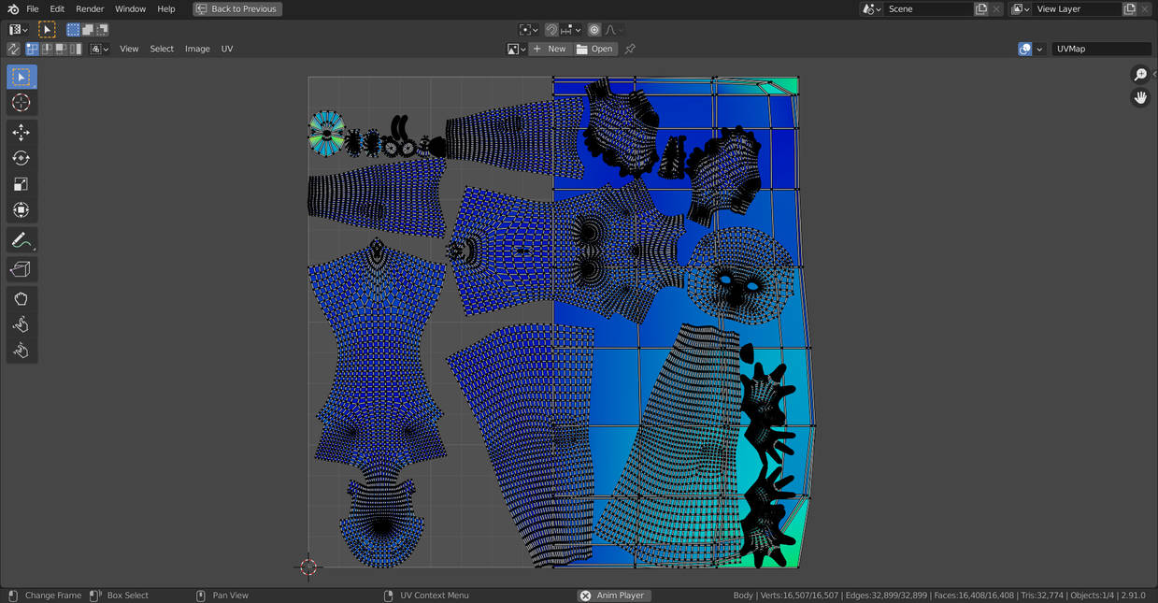Open proportional falloff dropdown

coord(614,30)
